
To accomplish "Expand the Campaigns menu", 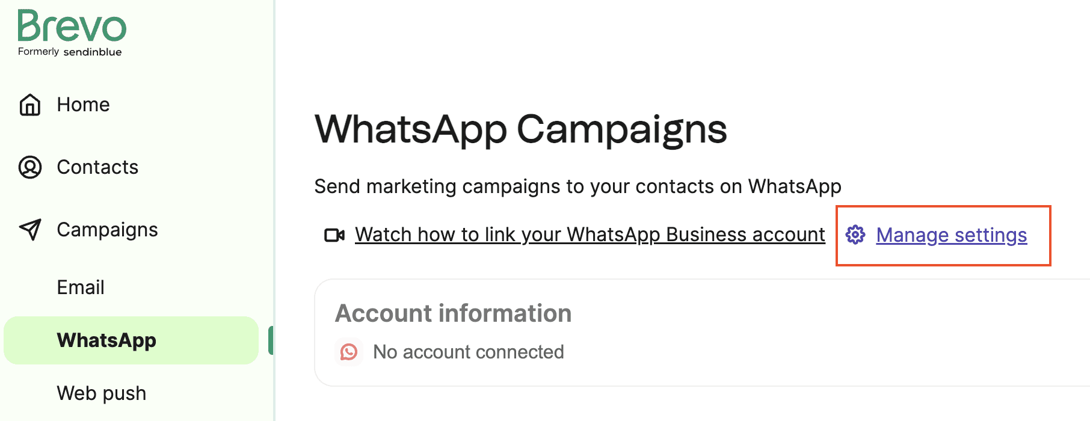I will pos(107,229).
